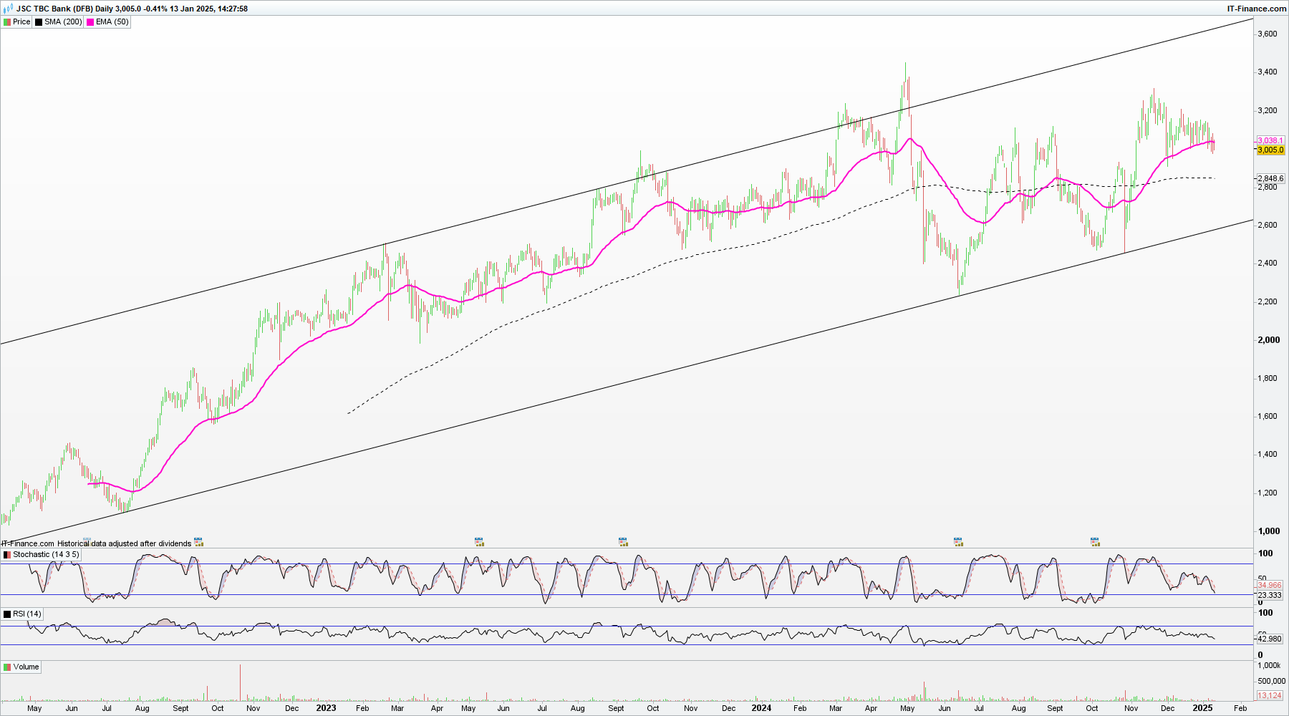Click the 2023 year label on time axis
The width and height of the screenshot is (1289, 716).
coord(326,708)
